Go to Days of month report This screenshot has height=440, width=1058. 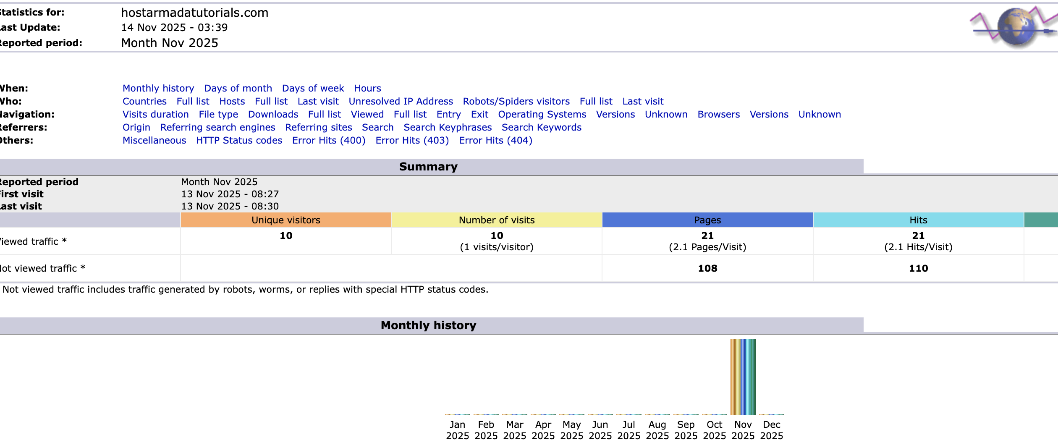click(x=238, y=89)
